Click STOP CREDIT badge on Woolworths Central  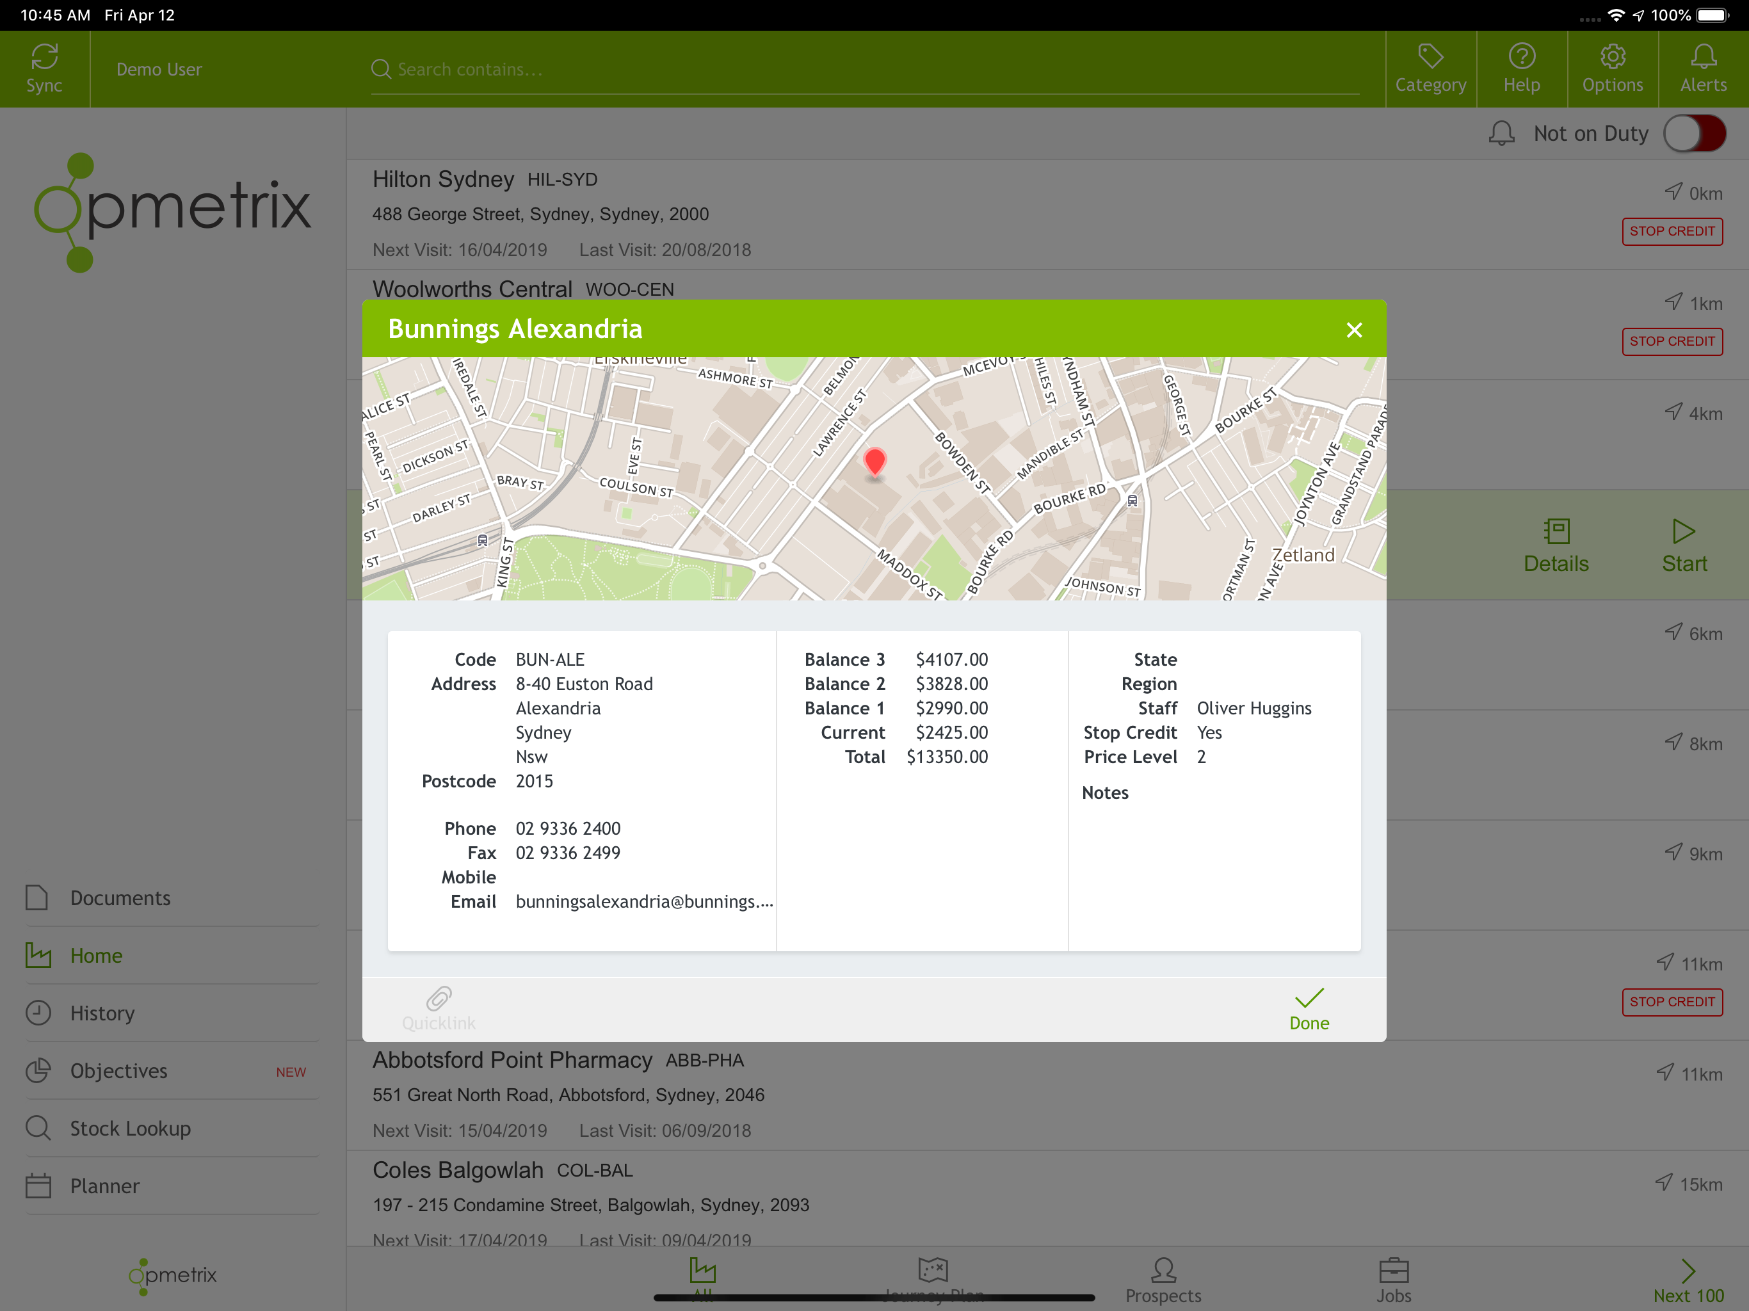[x=1672, y=342]
